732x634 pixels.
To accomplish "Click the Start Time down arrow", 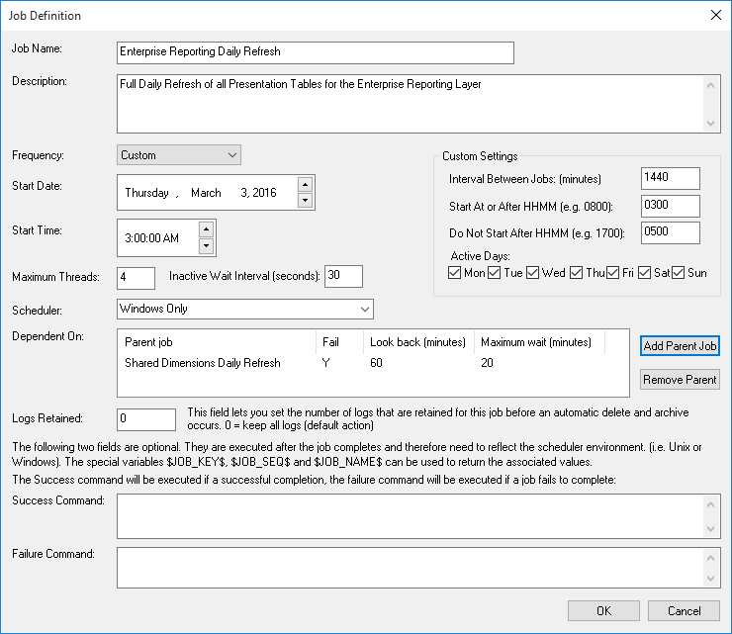I will (x=206, y=245).
